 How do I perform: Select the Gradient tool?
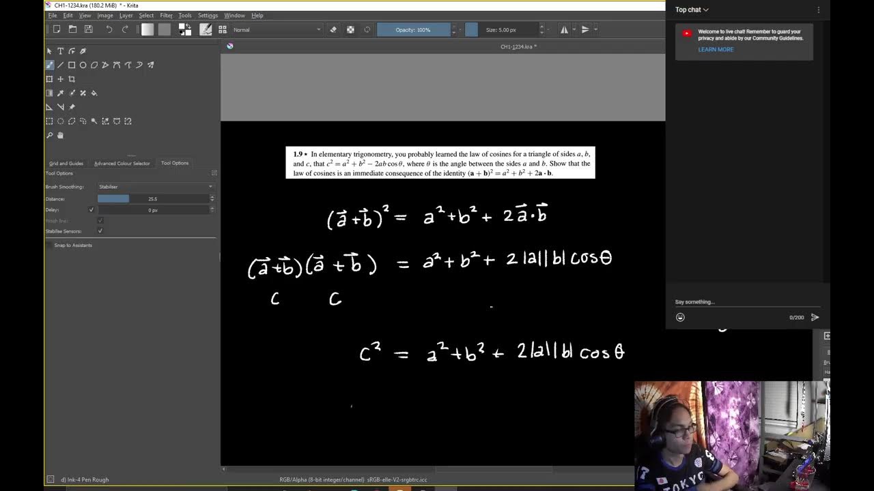[x=49, y=93]
